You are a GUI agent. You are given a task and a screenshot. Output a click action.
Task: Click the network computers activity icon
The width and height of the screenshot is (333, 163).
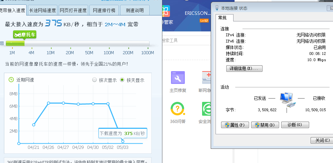[287, 99]
